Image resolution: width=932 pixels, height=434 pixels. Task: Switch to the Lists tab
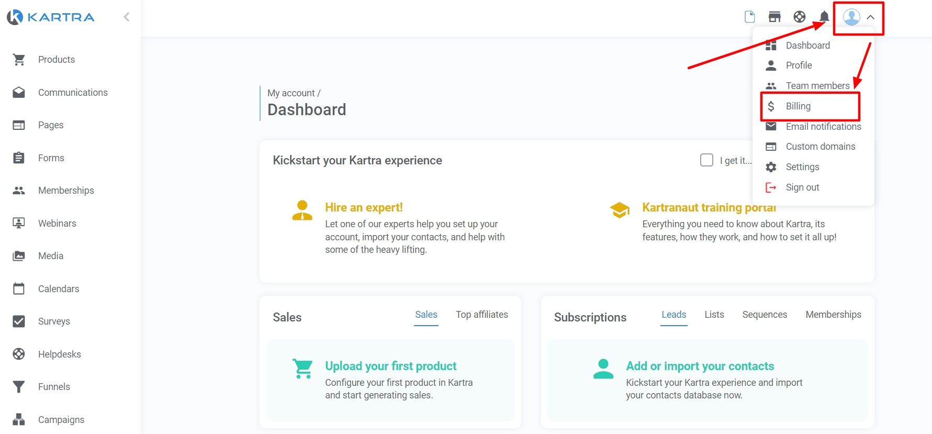(714, 315)
